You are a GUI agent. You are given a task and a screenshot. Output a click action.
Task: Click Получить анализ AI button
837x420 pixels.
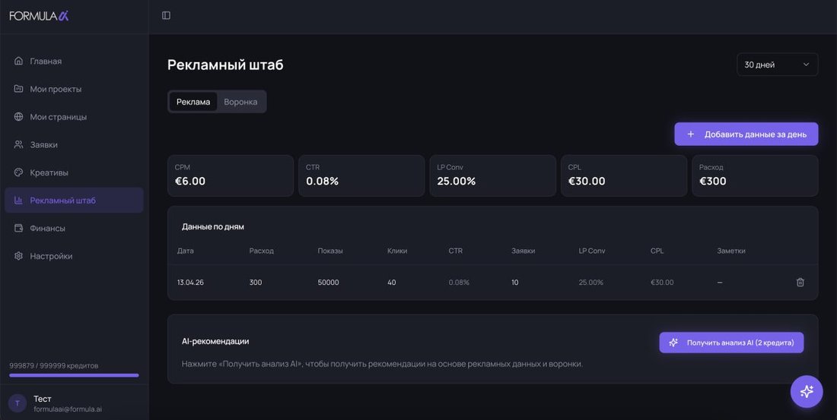coord(731,343)
